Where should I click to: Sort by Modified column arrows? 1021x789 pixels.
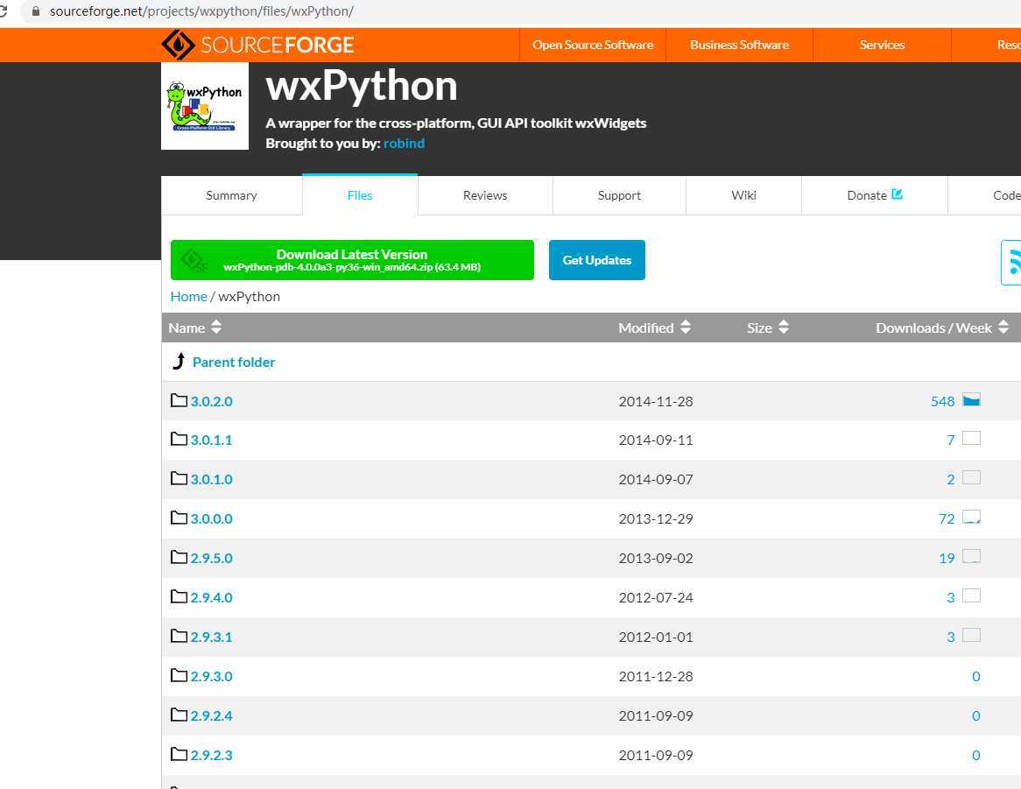pos(685,328)
